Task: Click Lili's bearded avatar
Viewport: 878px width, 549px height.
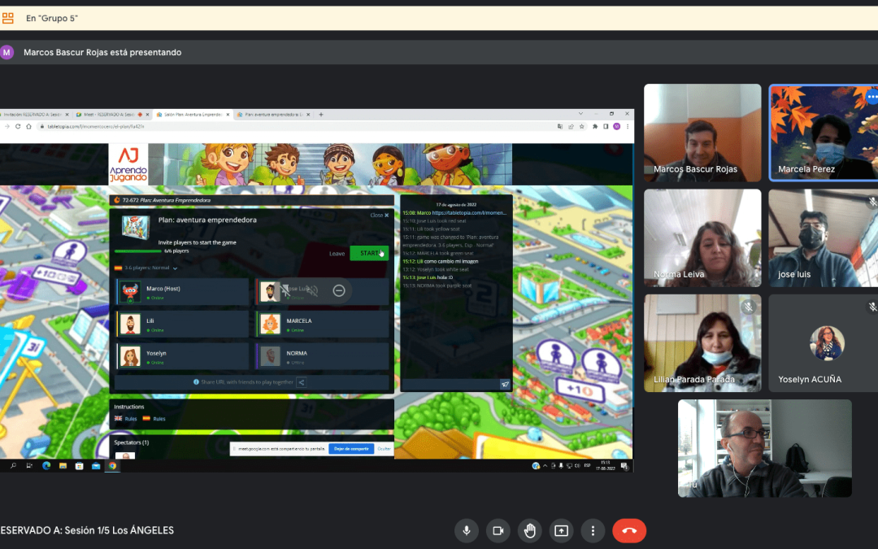Action: click(130, 325)
